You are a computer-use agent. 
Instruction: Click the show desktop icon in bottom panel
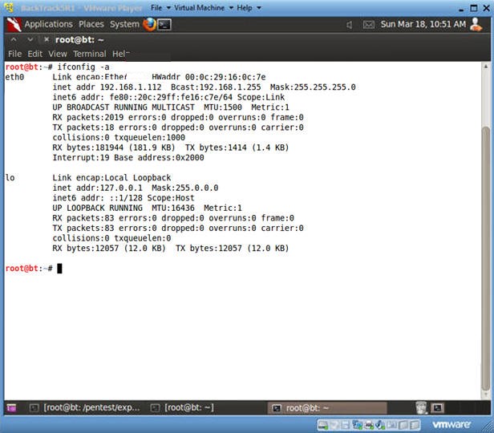point(11,407)
